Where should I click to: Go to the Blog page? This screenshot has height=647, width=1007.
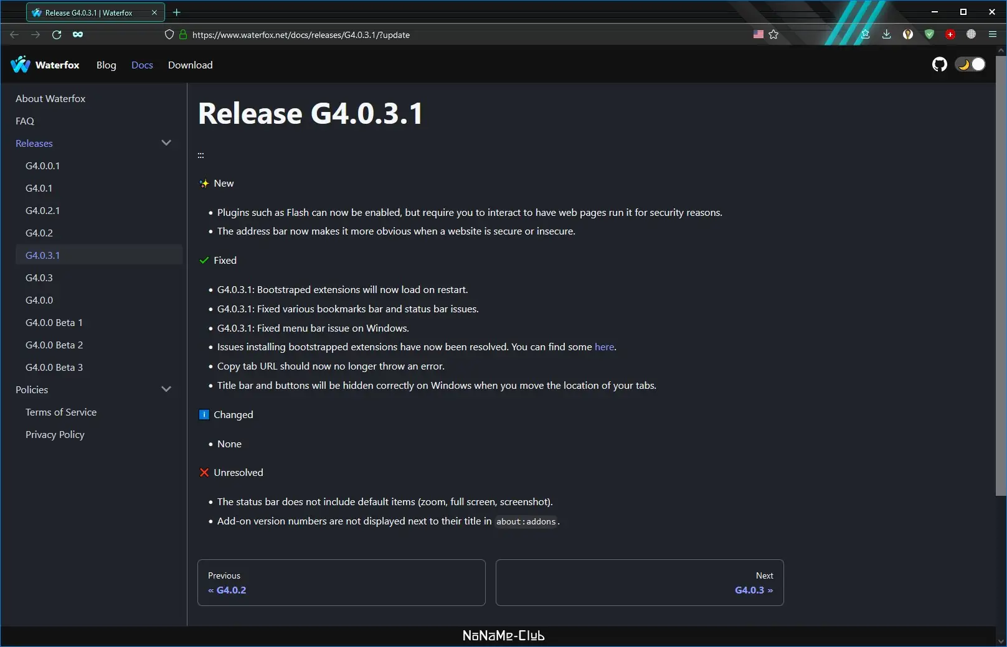[106, 65]
